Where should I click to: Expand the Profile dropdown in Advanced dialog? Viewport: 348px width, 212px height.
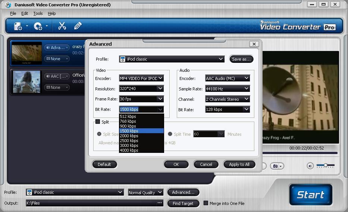pyautogui.click(x=220, y=59)
